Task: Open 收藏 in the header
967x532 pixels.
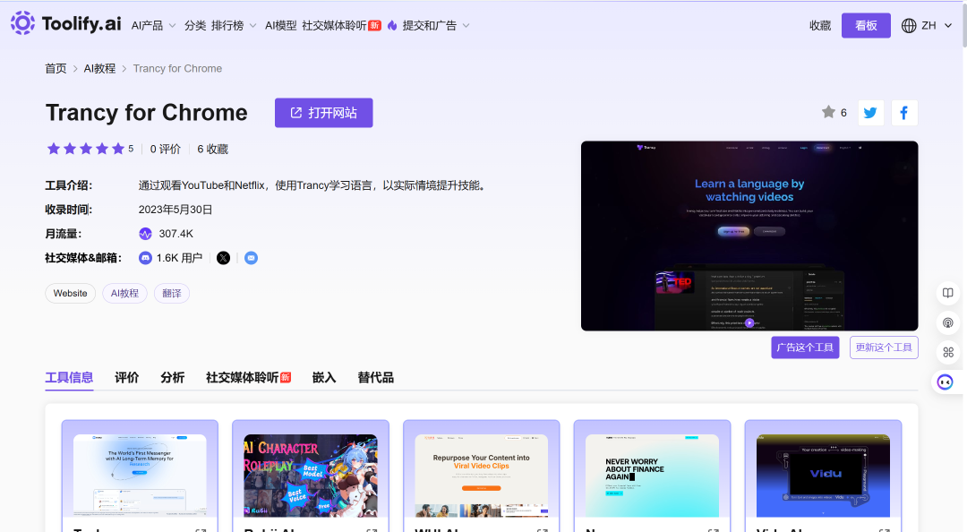Action: [x=820, y=25]
